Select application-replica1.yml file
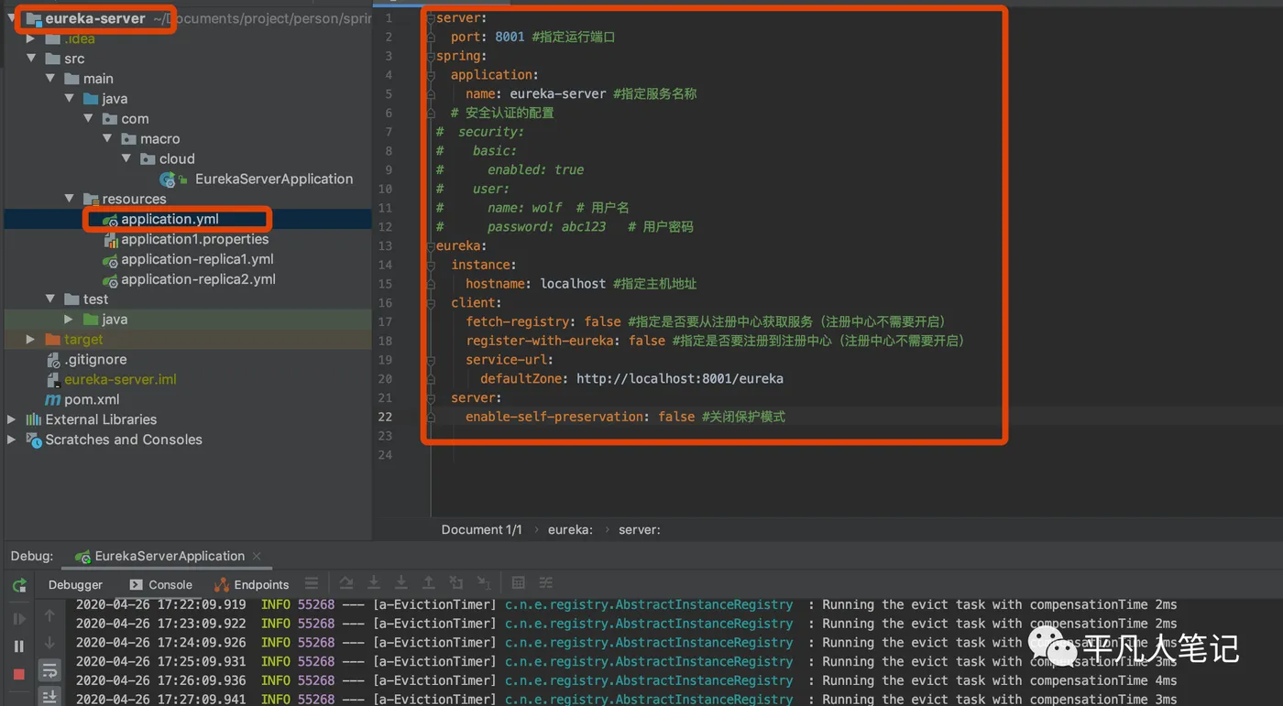This screenshot has width=1283, height=706. (197, 259)
